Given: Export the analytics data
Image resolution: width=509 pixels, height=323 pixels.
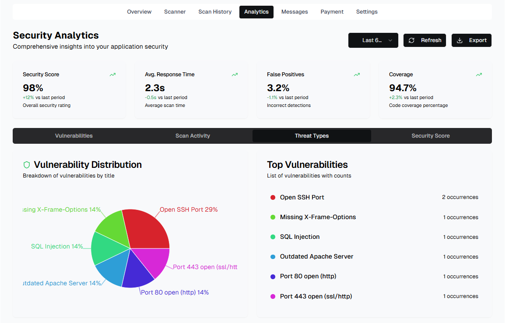Looking at the screenshot, I should click(471, 40).
